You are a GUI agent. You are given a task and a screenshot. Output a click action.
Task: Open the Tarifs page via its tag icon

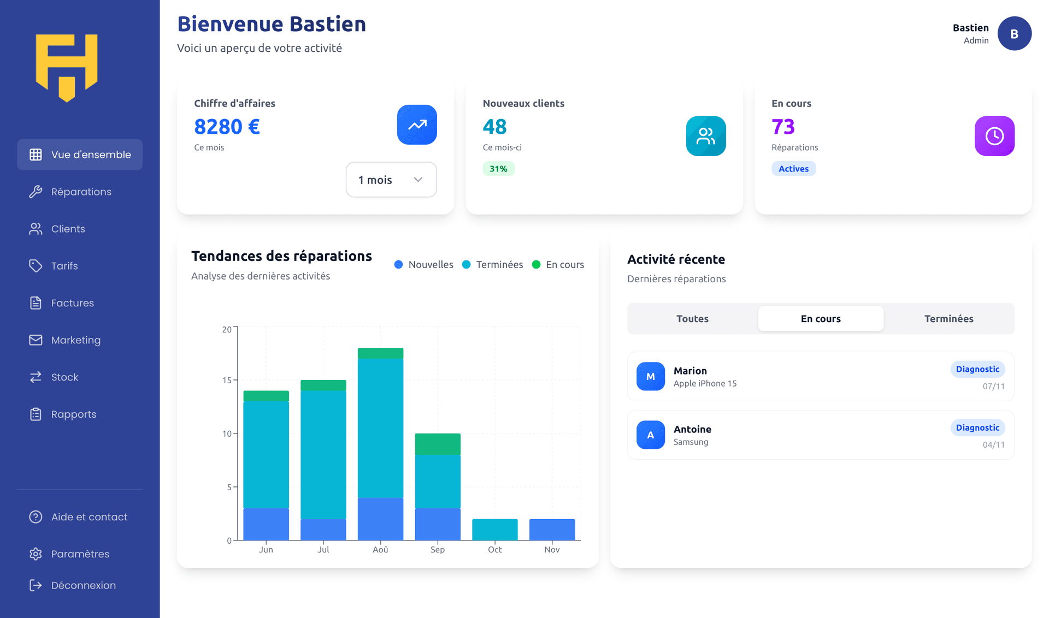click(36, 266)
